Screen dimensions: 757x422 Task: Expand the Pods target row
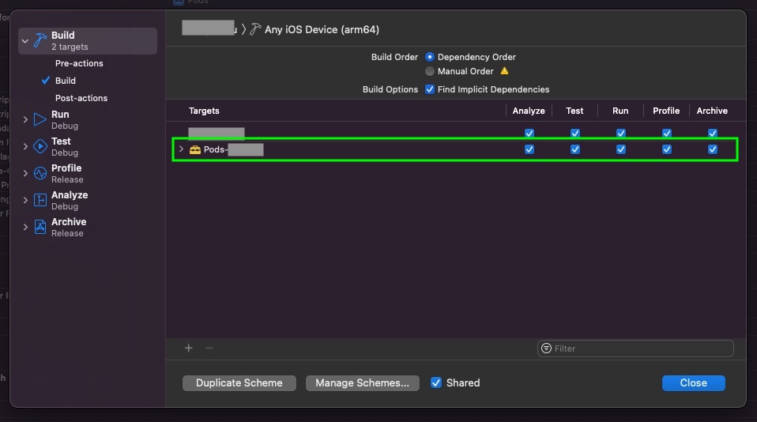181,149
